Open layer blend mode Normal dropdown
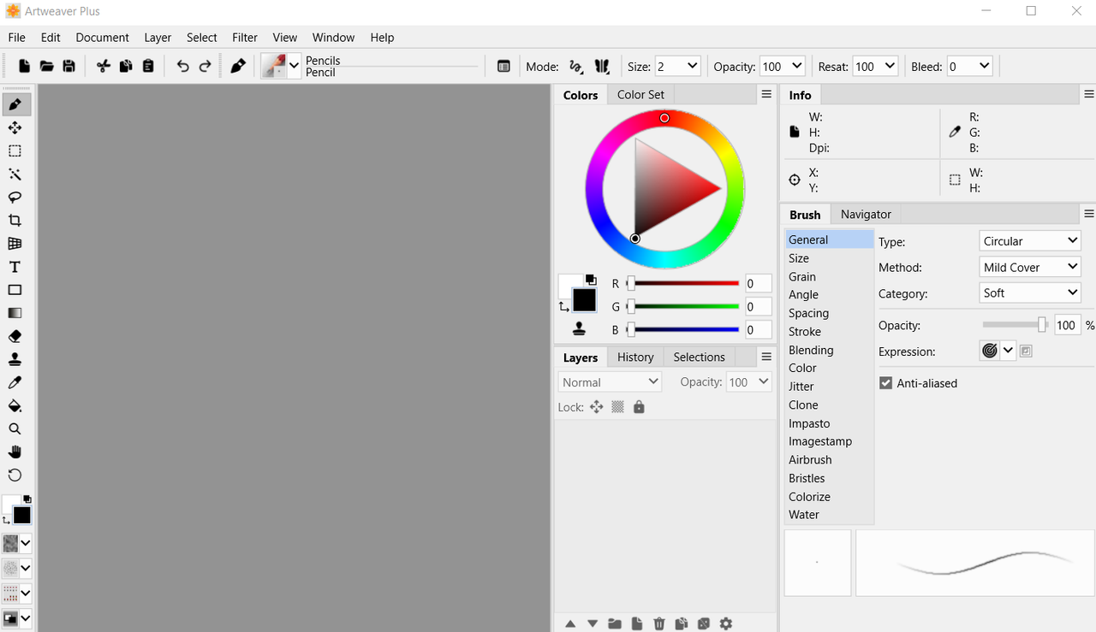 click(610, 382)
